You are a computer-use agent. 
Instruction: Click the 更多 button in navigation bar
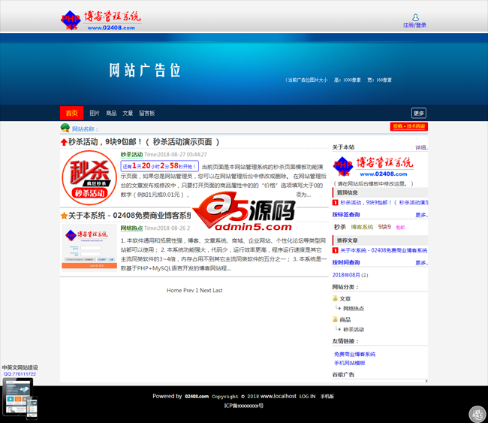point(419,113)
